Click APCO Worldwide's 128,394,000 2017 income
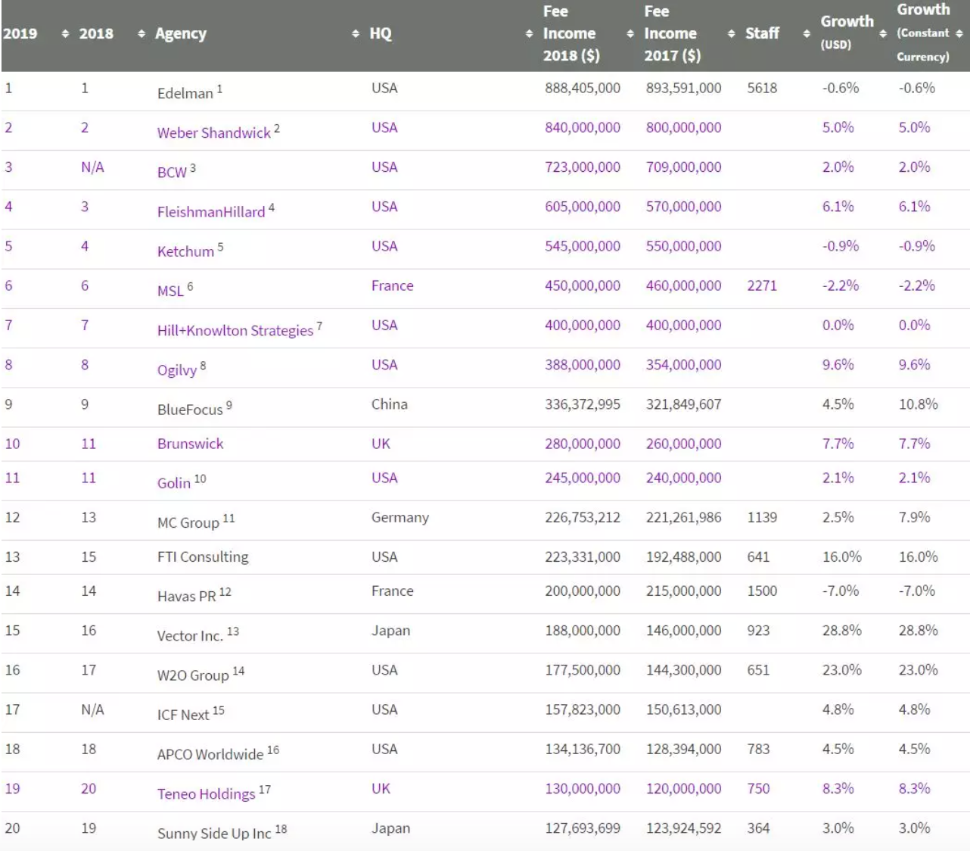Viewport: 970px width, 851px height. (x=683, y=749)
